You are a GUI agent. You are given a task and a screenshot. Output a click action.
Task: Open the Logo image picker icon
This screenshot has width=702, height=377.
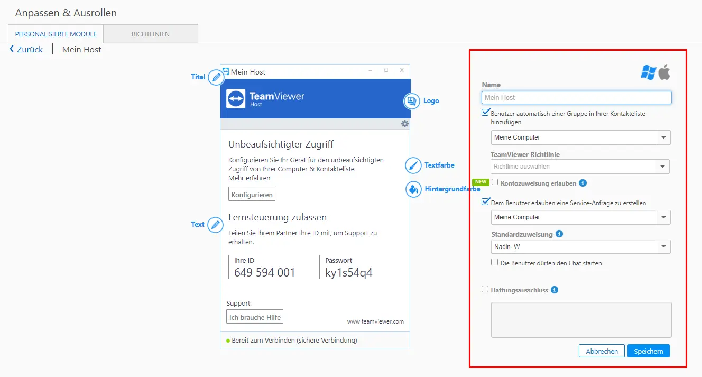click(x=412, y=101)
